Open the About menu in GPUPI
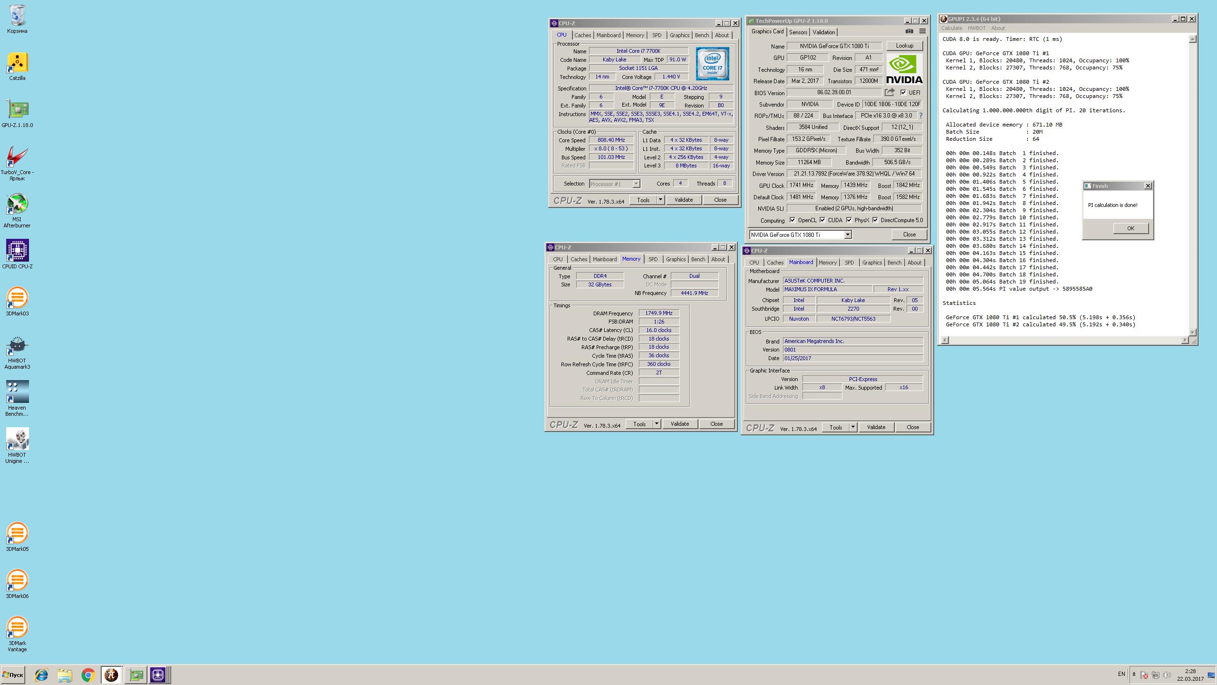Image resolution: width=1217 pixels, height=685 pixels. (x=998, y=28)
